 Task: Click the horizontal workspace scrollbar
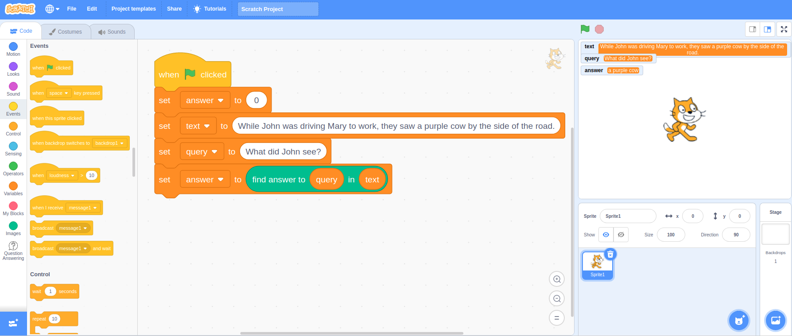(352, 333)
